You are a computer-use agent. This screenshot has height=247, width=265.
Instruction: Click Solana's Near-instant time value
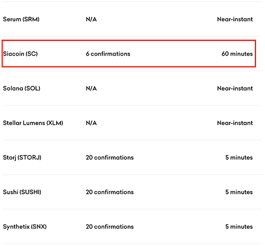click(235, 88)
